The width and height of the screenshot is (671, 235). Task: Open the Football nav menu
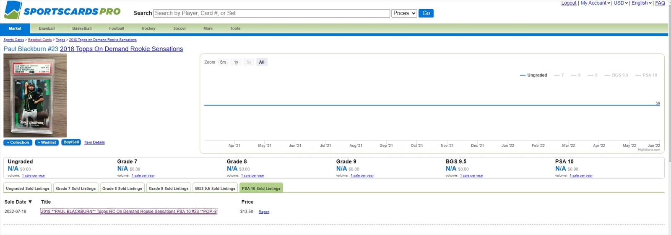pos(117,28)
